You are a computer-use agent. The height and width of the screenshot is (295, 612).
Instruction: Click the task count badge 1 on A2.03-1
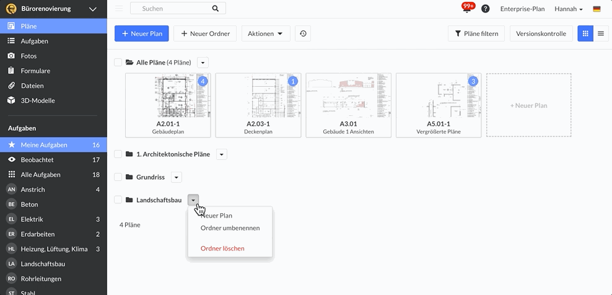[x=293, y=81]
